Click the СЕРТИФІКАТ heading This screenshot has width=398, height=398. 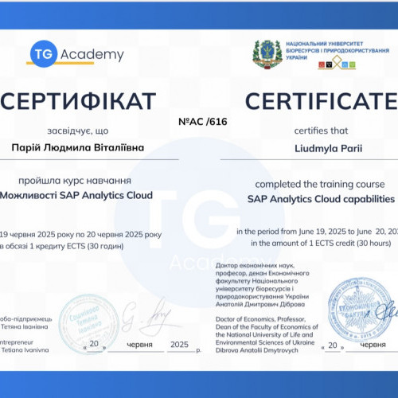pos(78,101)
